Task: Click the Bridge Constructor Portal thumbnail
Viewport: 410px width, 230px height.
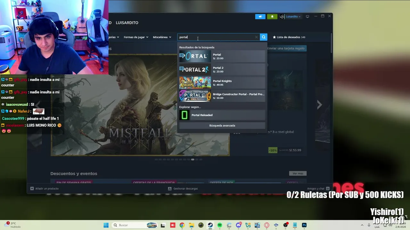Action: pyautogui.click(x=195, y=96)
